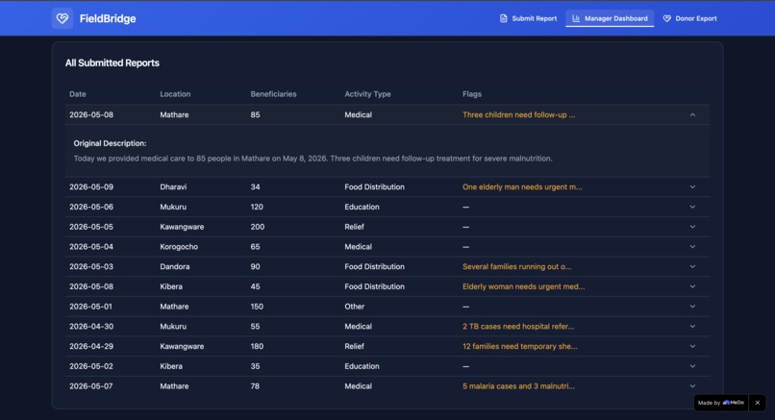The width and height of the screenshot is (775, 420).
Task: Select the Dandora location cell
Action: coord(174,266)
